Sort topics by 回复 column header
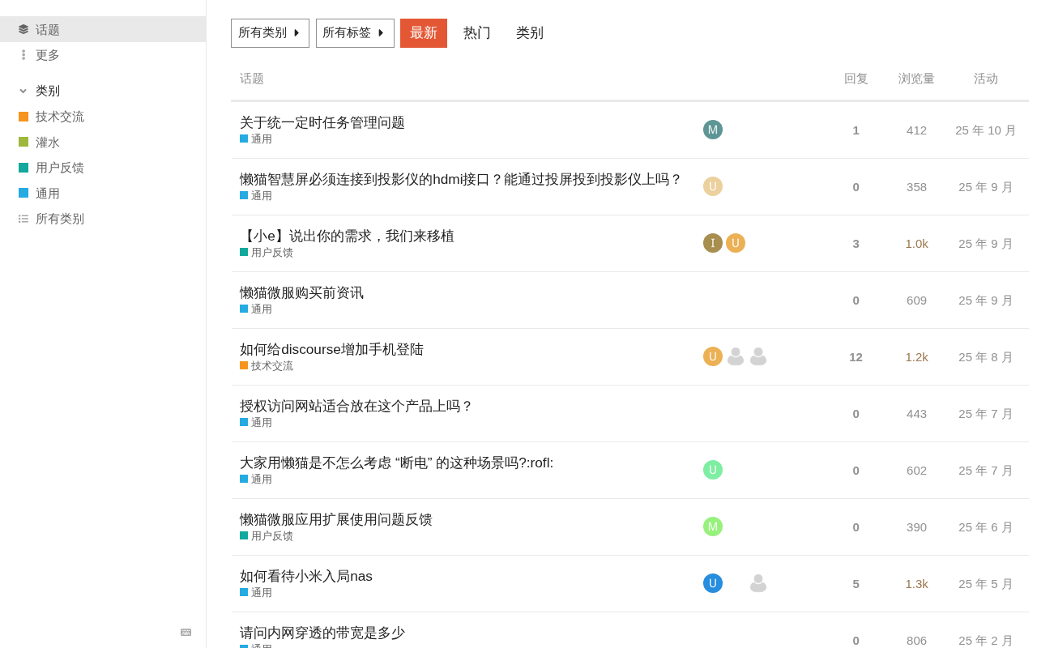 tap(856, 79)
